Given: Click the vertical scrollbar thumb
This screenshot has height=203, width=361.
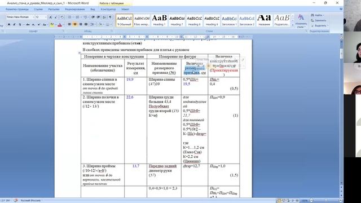Looking at the screenshot, I should (x=341, y=54).
